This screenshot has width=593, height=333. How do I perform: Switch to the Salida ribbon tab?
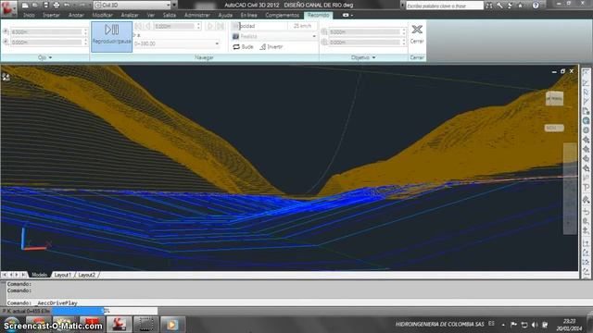tap(170, 15)
